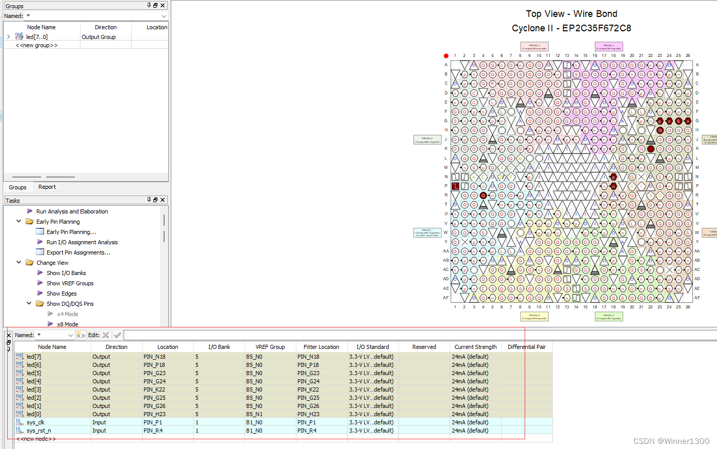Sort by the Current Strength column header

pos(475,347)
